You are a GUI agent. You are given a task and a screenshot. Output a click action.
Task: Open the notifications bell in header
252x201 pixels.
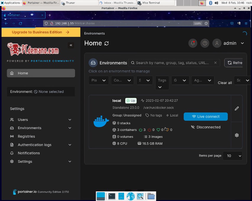click(x=193, y=43)
